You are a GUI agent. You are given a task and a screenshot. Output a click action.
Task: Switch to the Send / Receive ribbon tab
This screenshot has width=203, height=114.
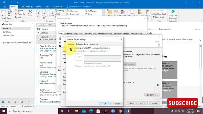coord(26,7)
